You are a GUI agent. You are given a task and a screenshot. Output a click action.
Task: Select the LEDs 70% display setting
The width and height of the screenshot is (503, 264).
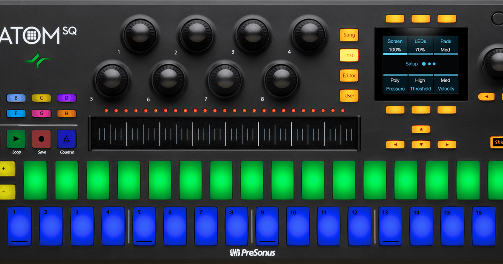point(420,46)
